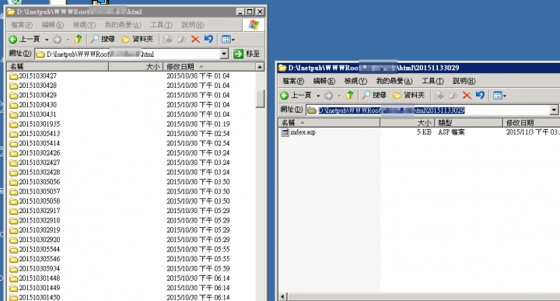Screen dimensions: 560x301
Task: Click scroll-up arrow in left window list
Action: point(260,67)
